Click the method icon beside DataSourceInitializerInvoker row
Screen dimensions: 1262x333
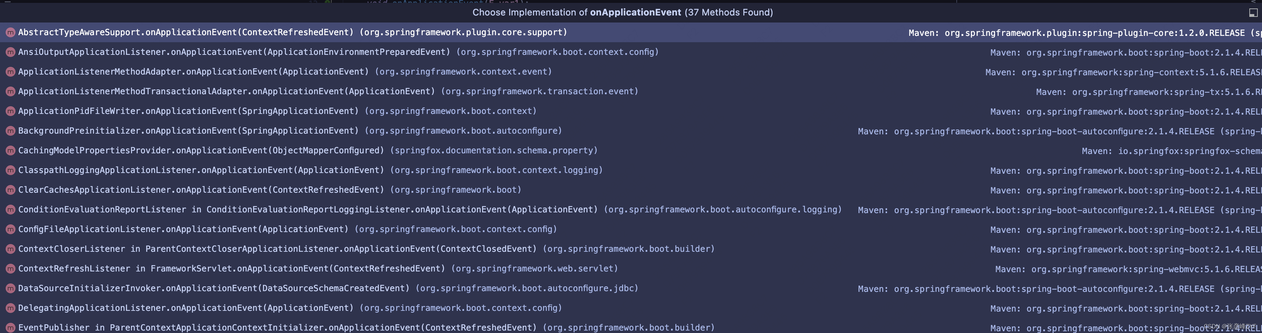point(10,288)
